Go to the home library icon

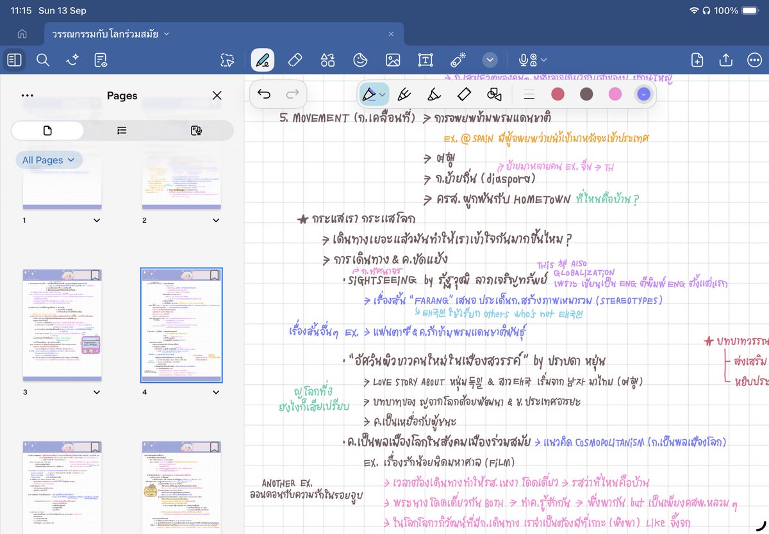22,33
